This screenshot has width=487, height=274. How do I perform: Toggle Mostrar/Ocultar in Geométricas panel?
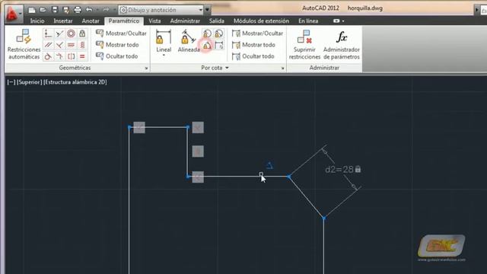tap(121, 33)
